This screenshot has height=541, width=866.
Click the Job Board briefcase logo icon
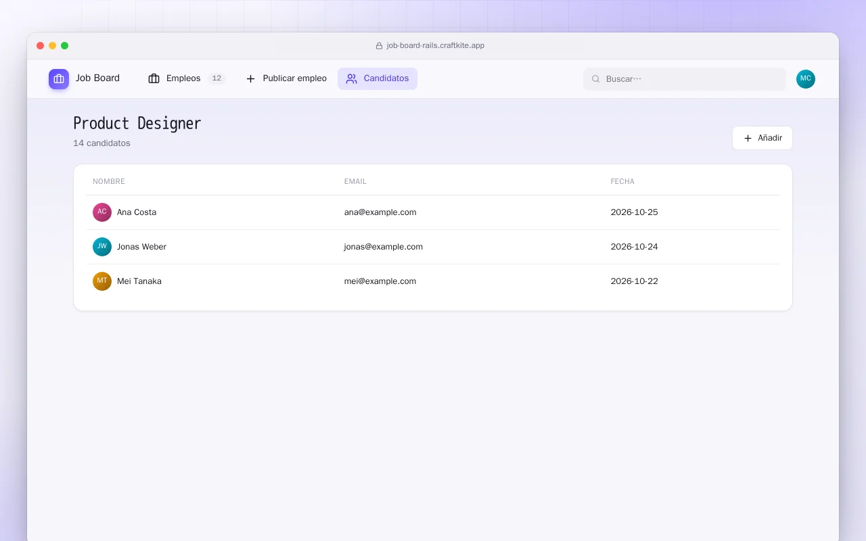(x=59, y=79)
